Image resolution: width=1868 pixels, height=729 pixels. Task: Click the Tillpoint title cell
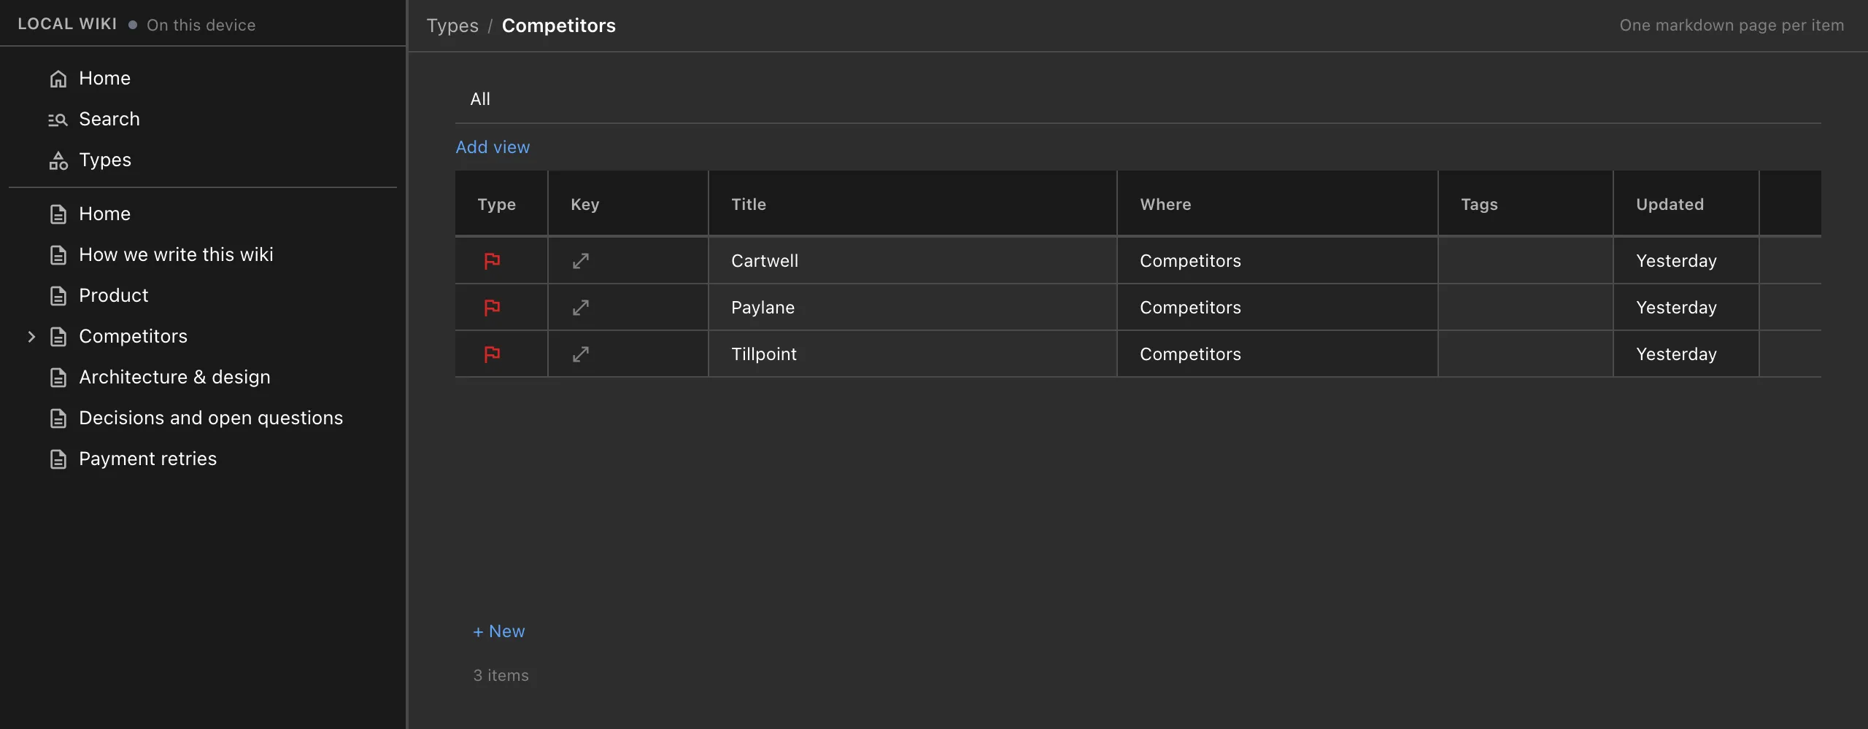pyautogui.click(x=912, y=354)
